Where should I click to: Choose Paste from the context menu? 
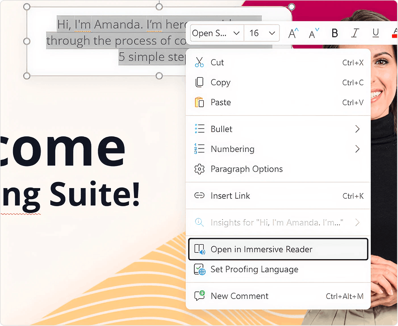tap(278, 102)
